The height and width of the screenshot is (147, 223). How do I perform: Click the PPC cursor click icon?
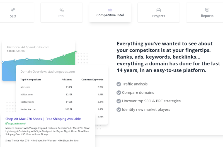tap(62, 10)
